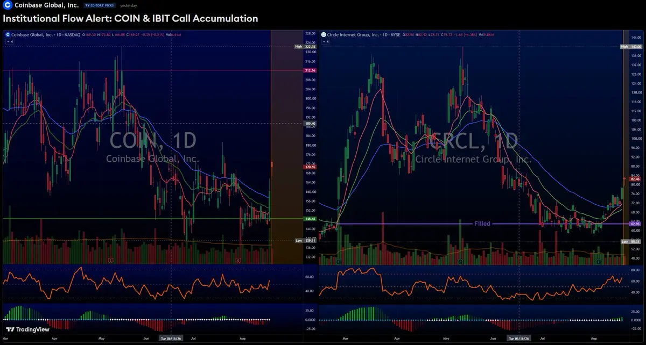Click the CRCL Low 55.31 price label
The image size is (646, 345).
point(631,242)
